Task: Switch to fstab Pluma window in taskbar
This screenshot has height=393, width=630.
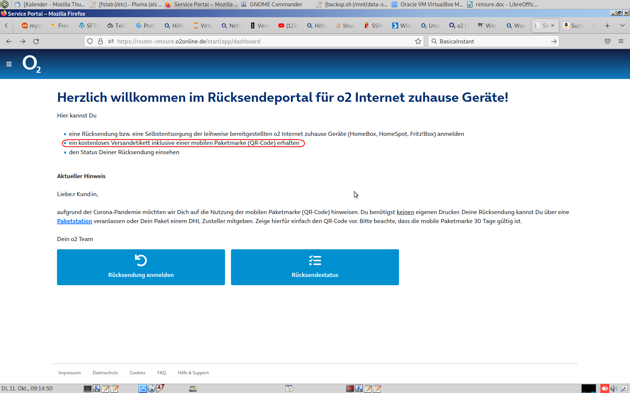Action: point(126,4)
